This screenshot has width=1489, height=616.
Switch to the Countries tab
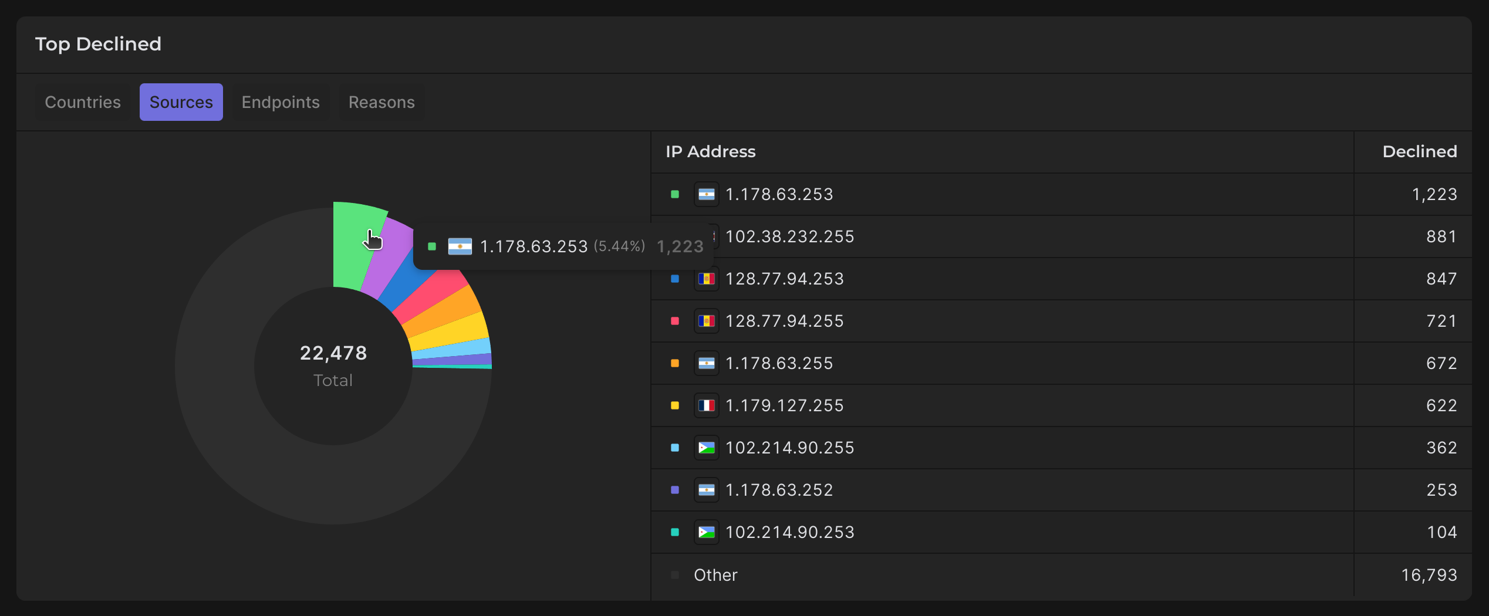coord(83,102)
